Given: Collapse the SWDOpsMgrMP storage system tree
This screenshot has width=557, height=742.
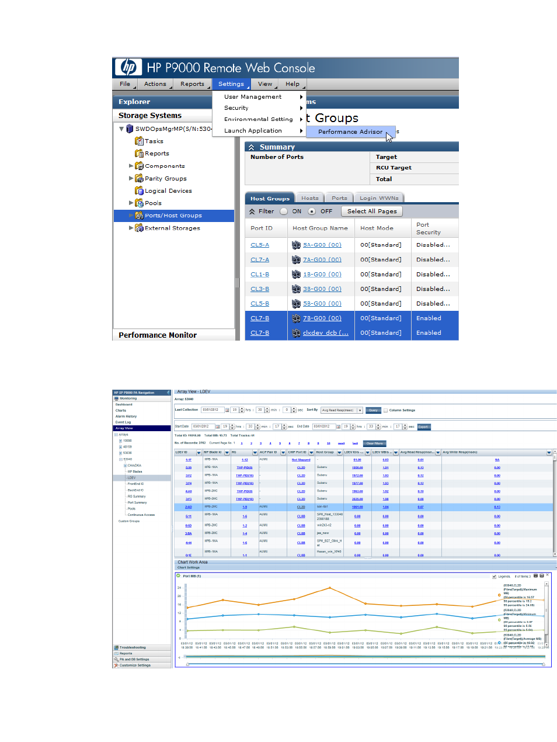Looking at the screenshot, I should (x=121, y=129).
